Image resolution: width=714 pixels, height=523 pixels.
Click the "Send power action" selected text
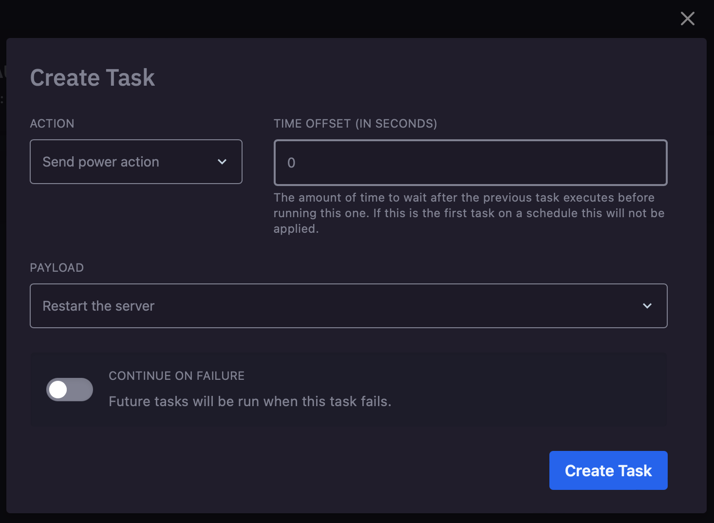101,162
